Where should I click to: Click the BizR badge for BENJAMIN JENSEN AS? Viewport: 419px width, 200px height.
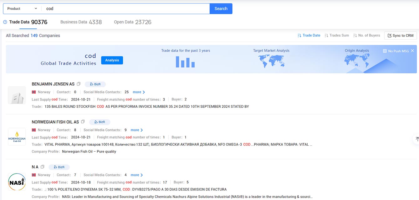pos(95,84)
